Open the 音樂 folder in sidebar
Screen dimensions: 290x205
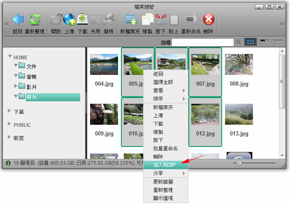[x=31, y=77]
